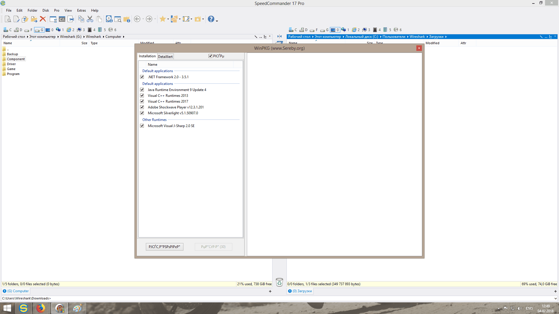Image resolution: width=559 pixels, height=314 pixels.
Task: Open the Help icon dropdown arrow
Action: tap(217, 20)
